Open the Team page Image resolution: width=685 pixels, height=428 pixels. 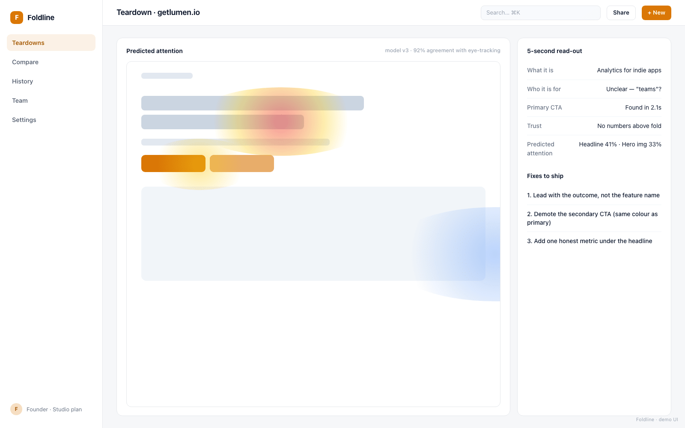51,101
